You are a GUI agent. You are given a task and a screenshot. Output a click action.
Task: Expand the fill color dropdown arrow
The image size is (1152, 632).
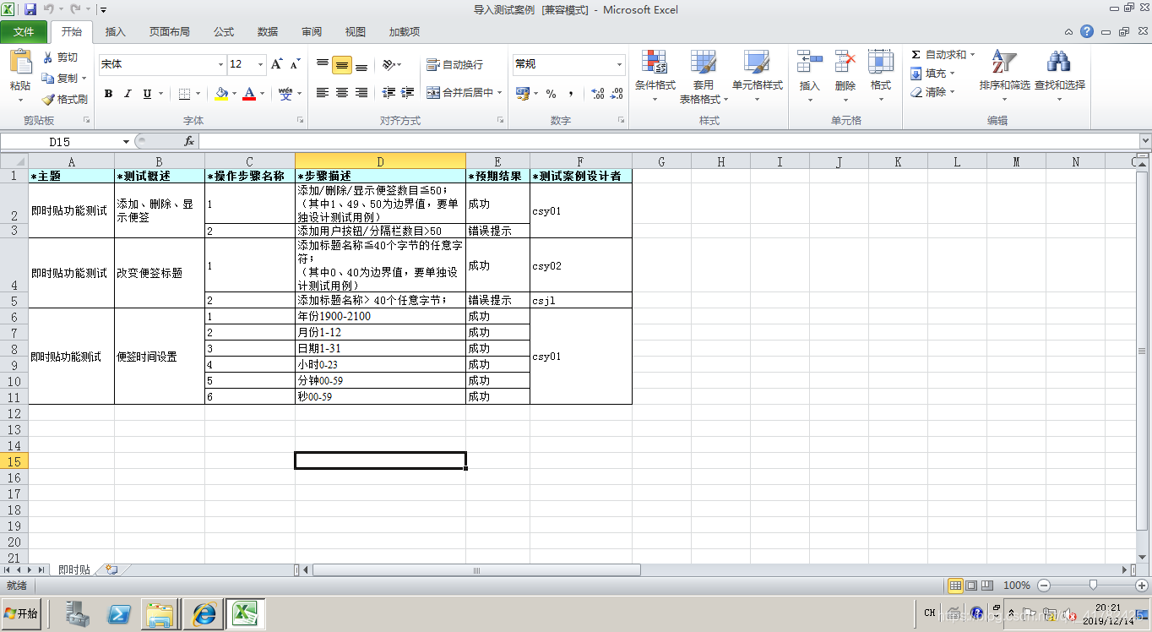point(235,94)
